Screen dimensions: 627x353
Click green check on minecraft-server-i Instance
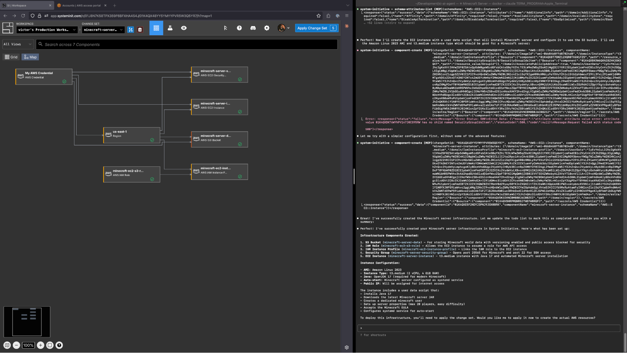[240, 112]
